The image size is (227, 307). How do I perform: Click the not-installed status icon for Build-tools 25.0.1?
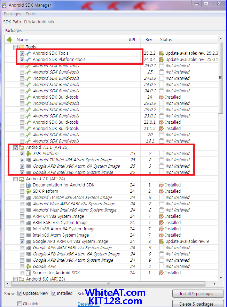pos(162,66)
